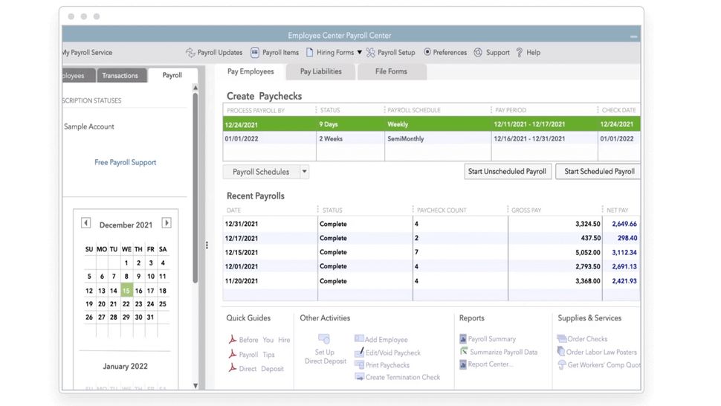Open the Free Payroll Support link
The width and height of the screenshot is (721, 406).
(125, 162)
